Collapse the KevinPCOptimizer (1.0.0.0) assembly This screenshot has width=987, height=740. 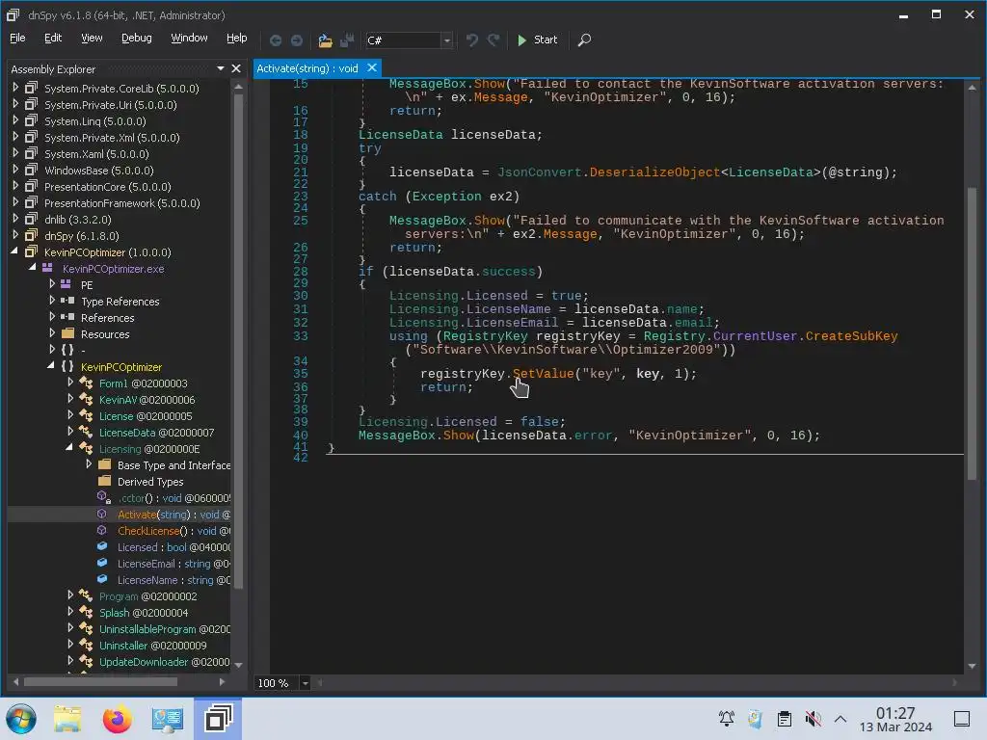pos(15,251)
